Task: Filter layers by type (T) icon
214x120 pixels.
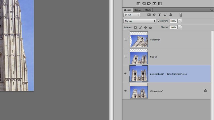Action: pos(159,15)
